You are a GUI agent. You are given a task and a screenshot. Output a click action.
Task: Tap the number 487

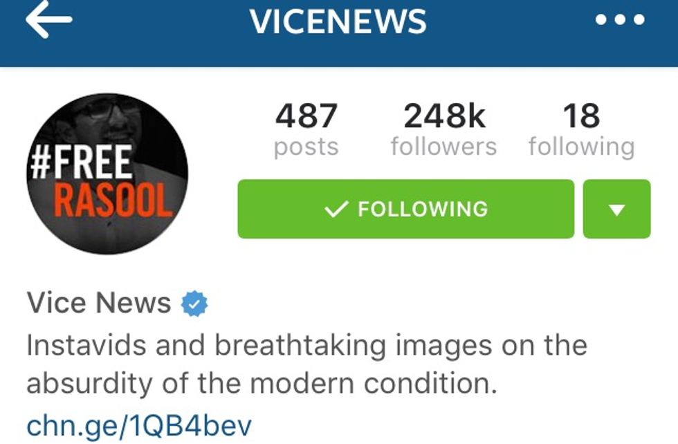click(306, 115)
